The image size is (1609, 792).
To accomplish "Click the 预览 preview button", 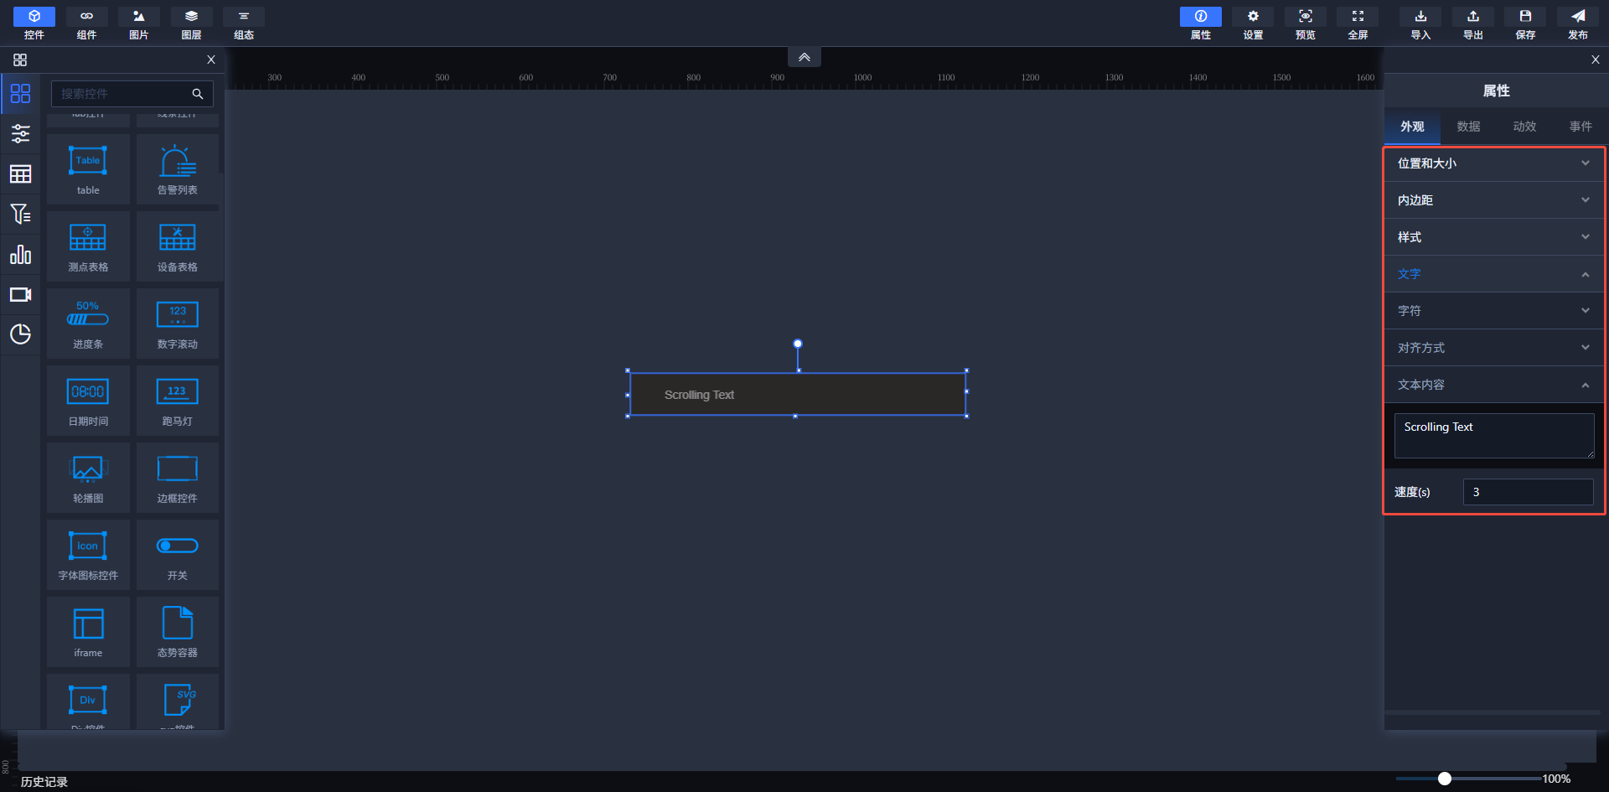I will (1306, 23).
